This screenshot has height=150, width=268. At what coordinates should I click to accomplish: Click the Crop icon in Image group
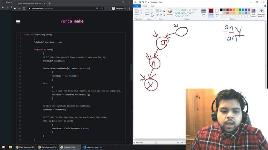(152, 10)
